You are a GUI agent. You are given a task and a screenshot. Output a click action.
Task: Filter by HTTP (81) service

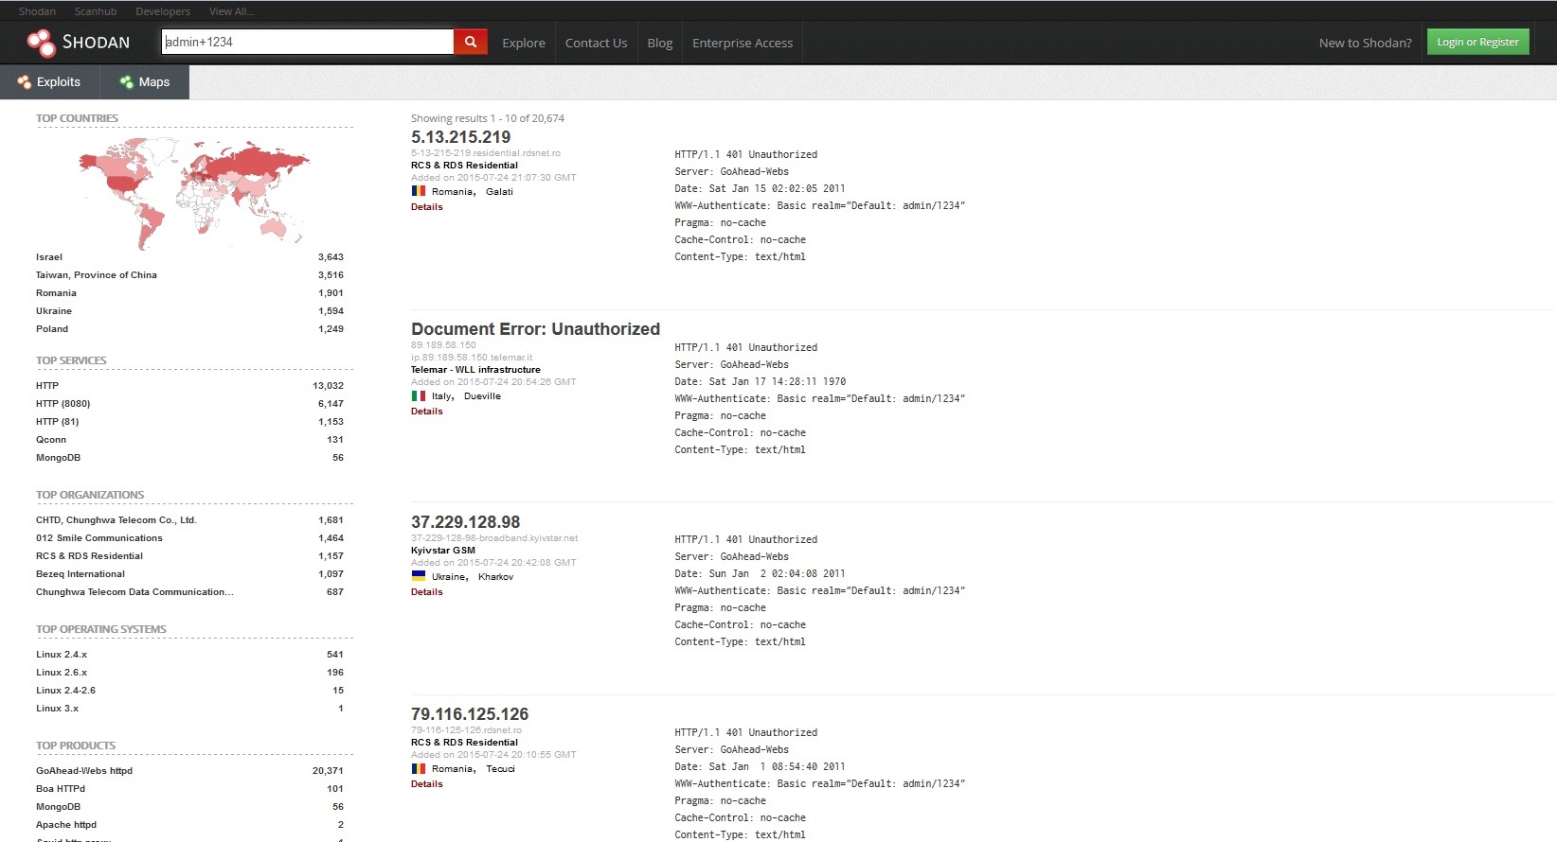(58, 422)
